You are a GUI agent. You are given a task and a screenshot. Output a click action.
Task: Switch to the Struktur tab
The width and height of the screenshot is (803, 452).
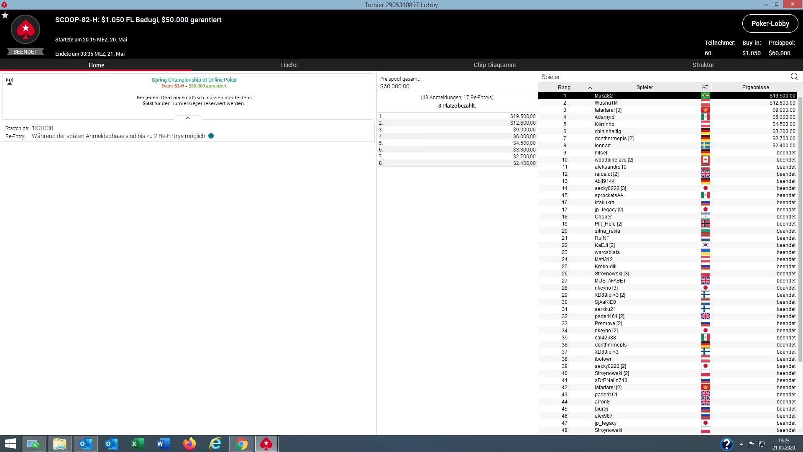[703, 65]
